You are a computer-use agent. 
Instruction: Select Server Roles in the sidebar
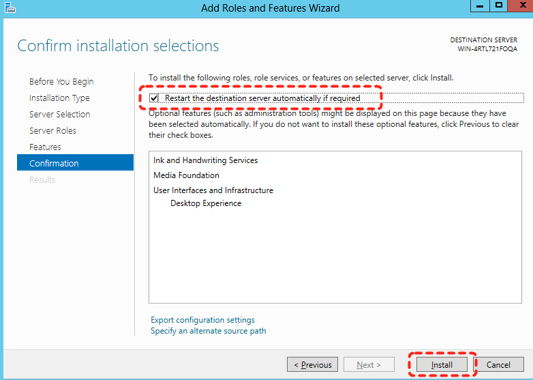point(52,131)
